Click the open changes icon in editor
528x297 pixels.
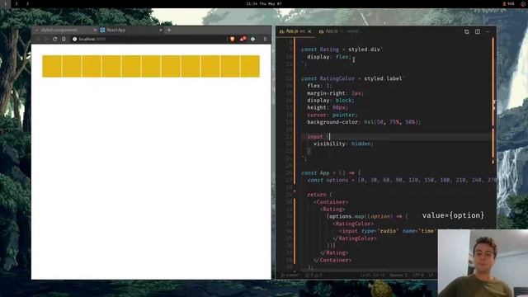pos(466,31)
